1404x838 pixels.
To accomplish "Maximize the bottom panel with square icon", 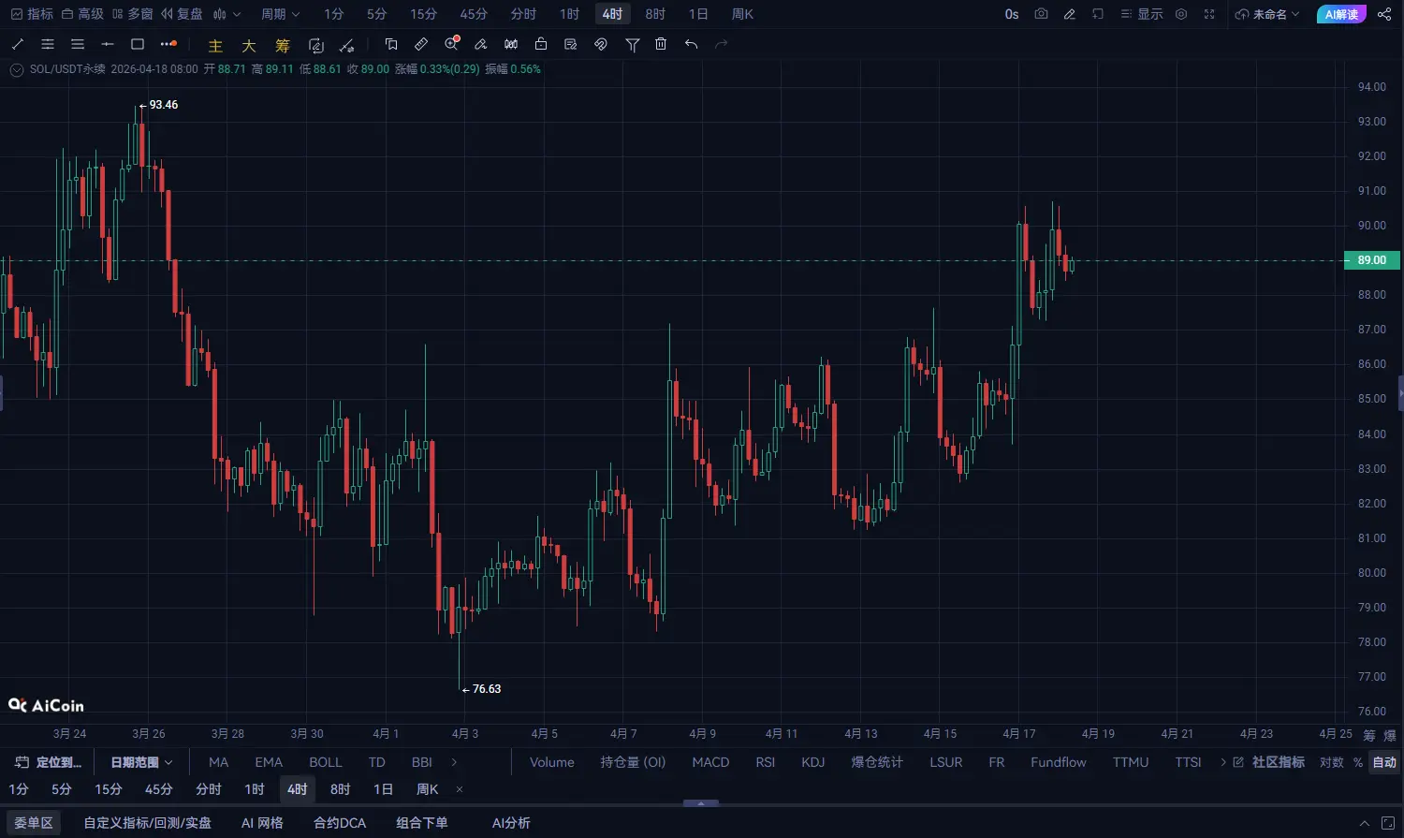I will [x=1390, y=823].
